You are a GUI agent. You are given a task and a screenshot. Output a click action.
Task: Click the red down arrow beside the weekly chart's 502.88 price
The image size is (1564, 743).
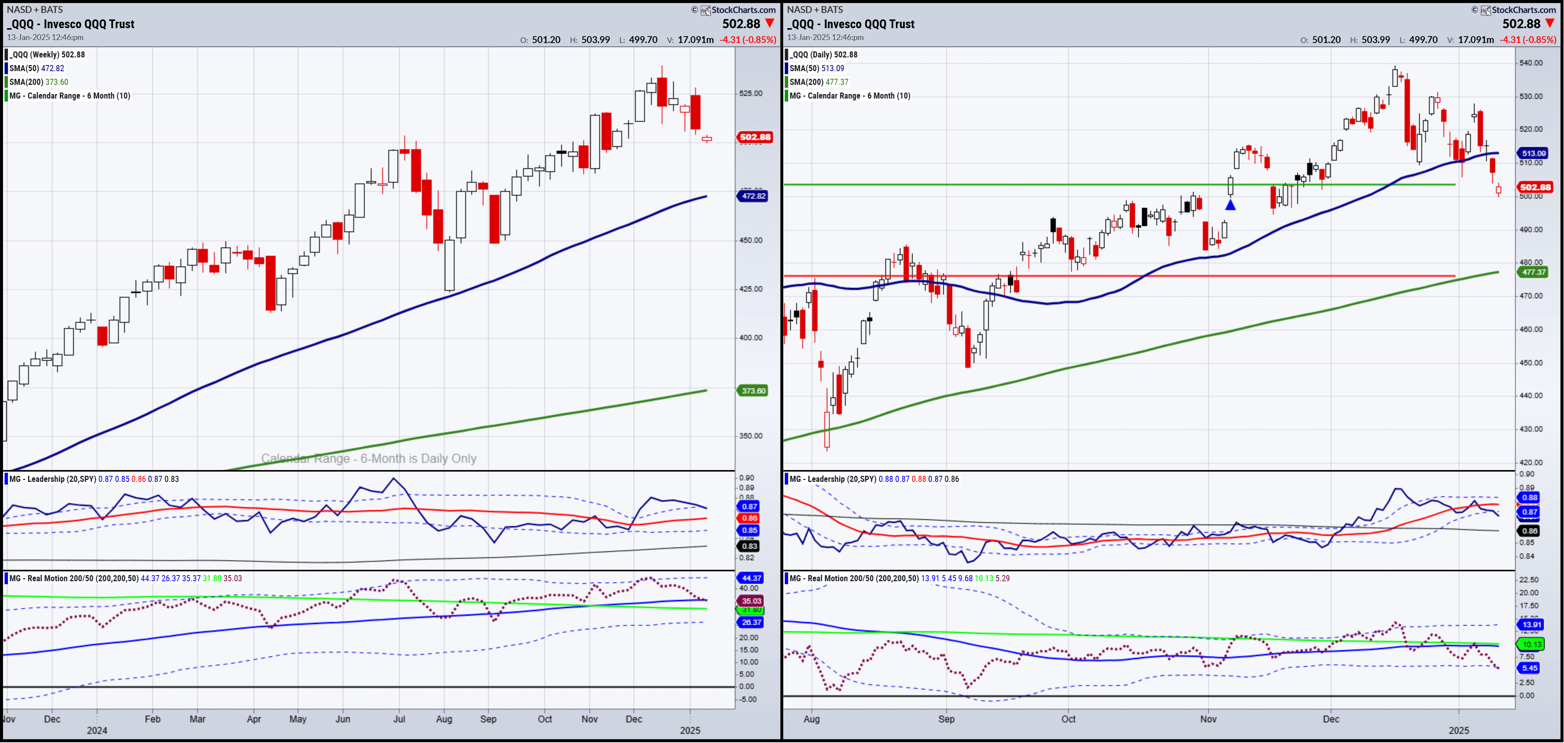(770, 23)
